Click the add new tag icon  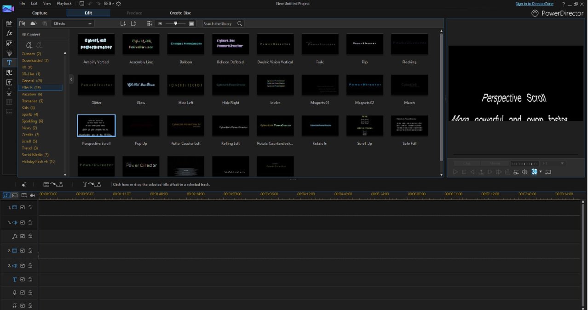[29, 45]
